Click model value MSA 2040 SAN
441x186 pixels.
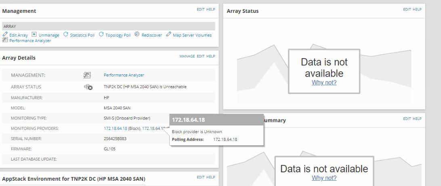click(117, 108)
